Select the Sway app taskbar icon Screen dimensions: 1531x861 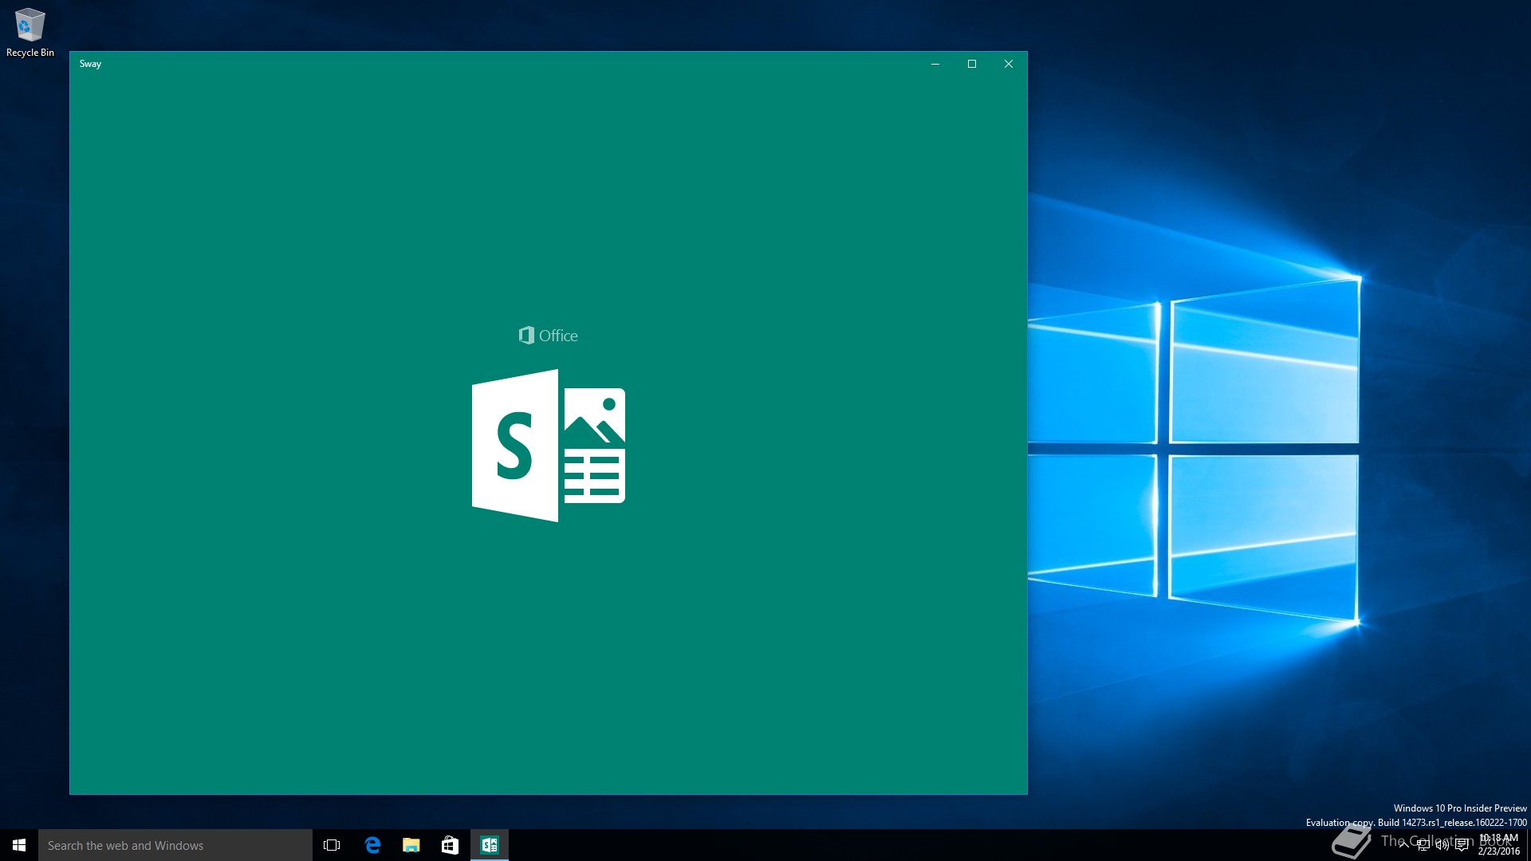(x=489, y=845)
